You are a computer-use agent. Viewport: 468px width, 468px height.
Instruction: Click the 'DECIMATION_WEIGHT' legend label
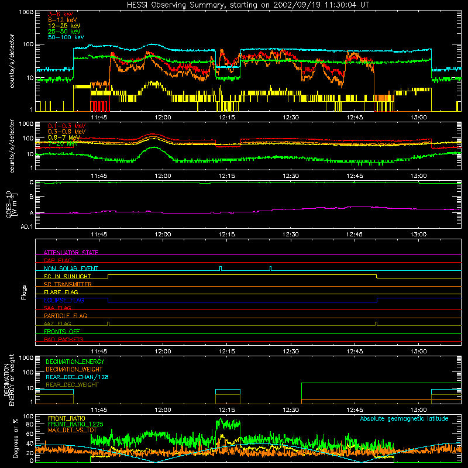tap(74, 369)
